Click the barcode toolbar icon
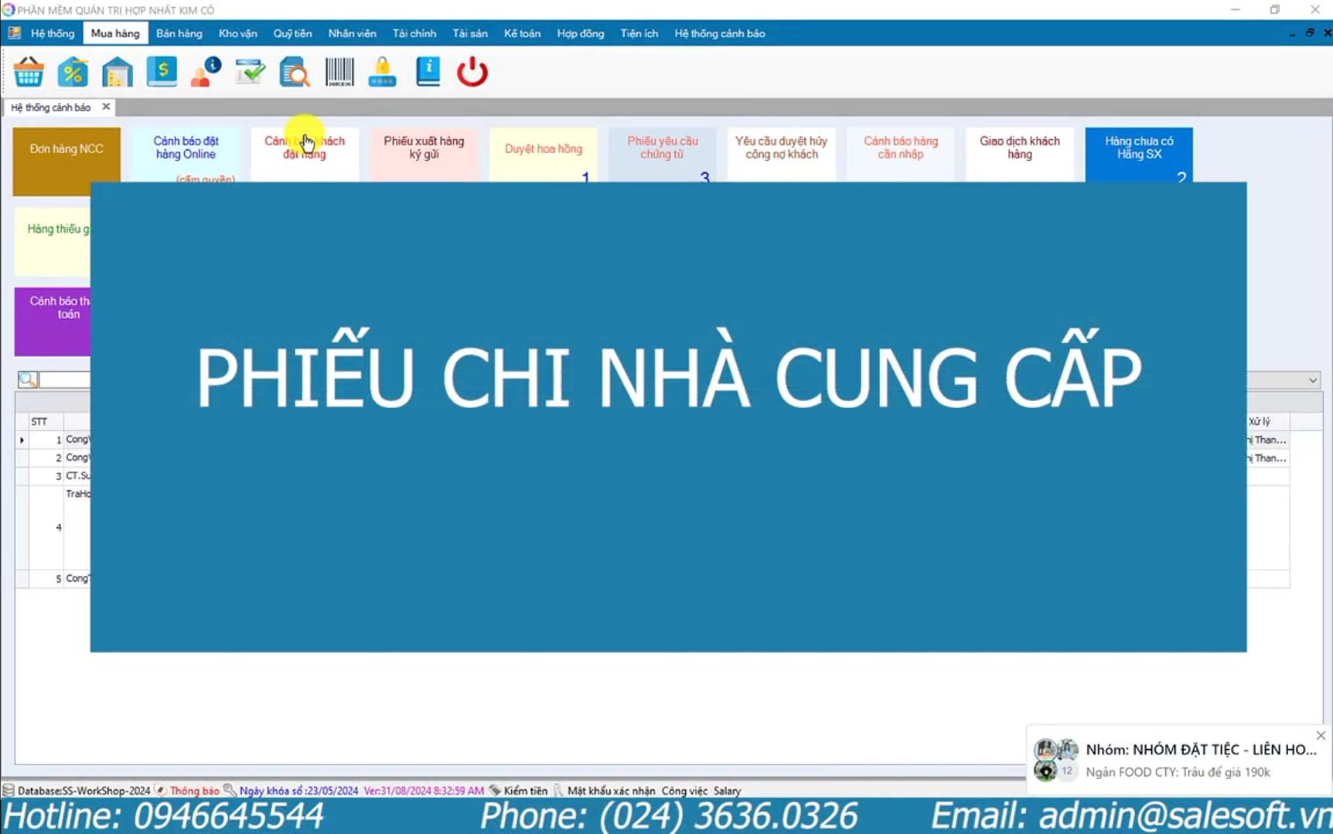Image resolution: width=1333 pixels, height=834 pixels. click(x=339, y=72)
